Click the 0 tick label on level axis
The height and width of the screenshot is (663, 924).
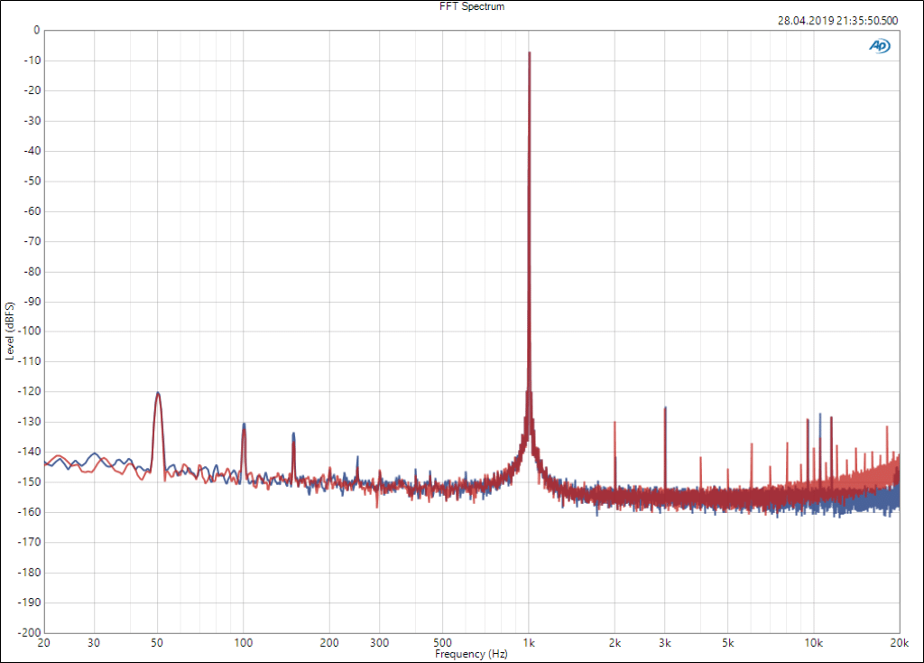pos(36,30)
